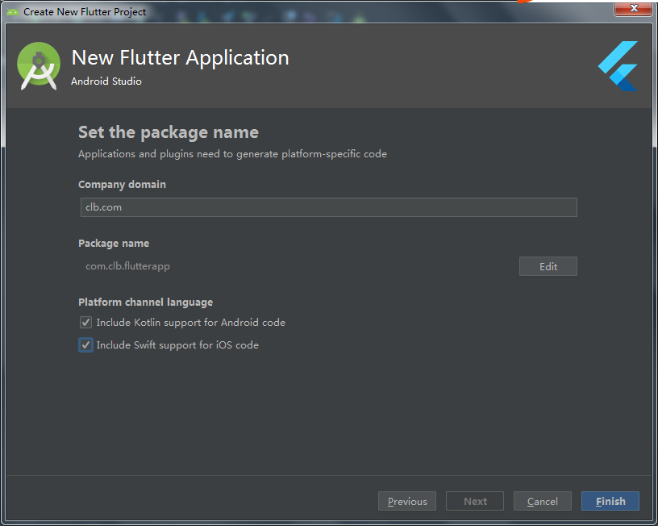Click the Flutter logo icon
Viewport: 658px width, 526px height.
618,66
